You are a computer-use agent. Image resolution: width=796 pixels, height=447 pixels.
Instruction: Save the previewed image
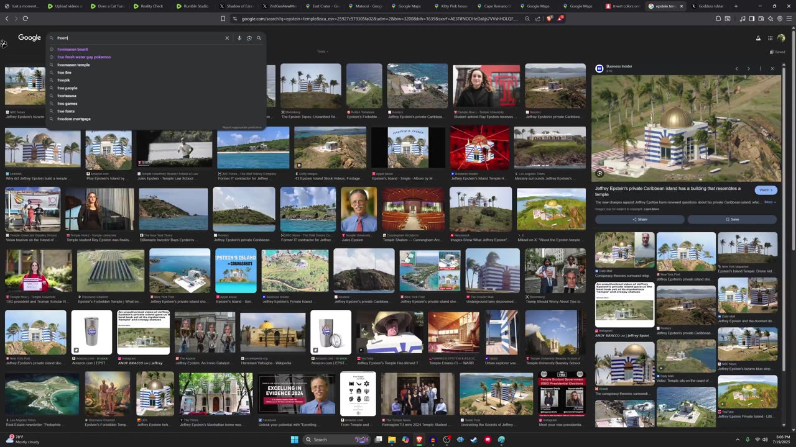(x=732, y=219)
